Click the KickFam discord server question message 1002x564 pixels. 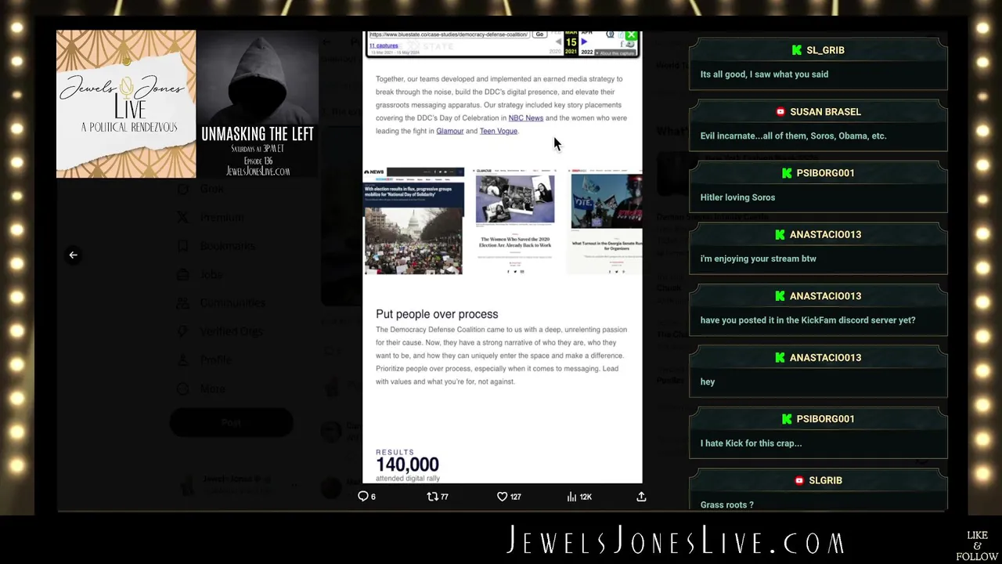(x=807, y=320)
